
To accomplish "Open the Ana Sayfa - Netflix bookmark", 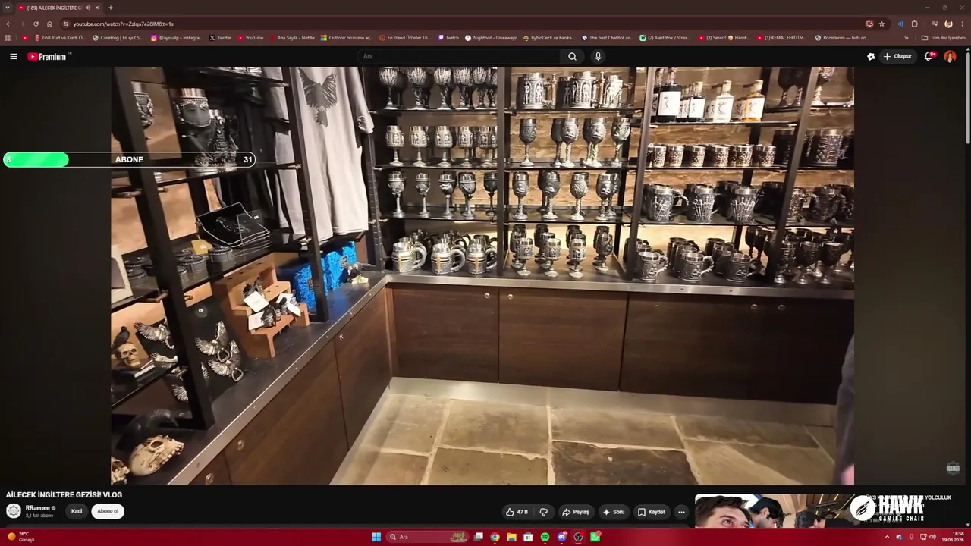I will (x=292, y=37).
